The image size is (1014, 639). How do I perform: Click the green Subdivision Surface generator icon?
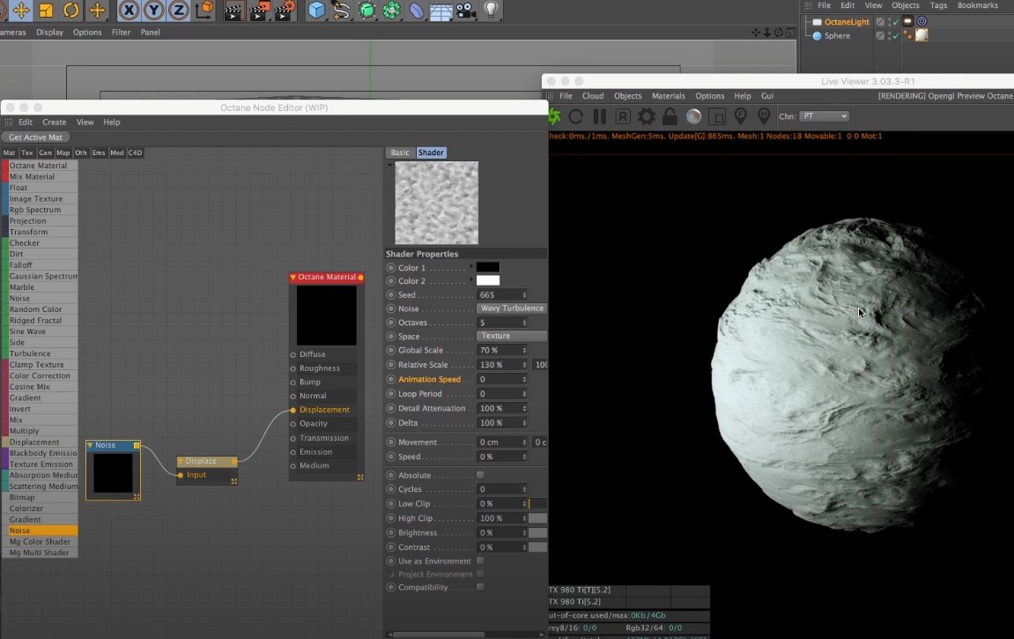click(x=366, y=11)
